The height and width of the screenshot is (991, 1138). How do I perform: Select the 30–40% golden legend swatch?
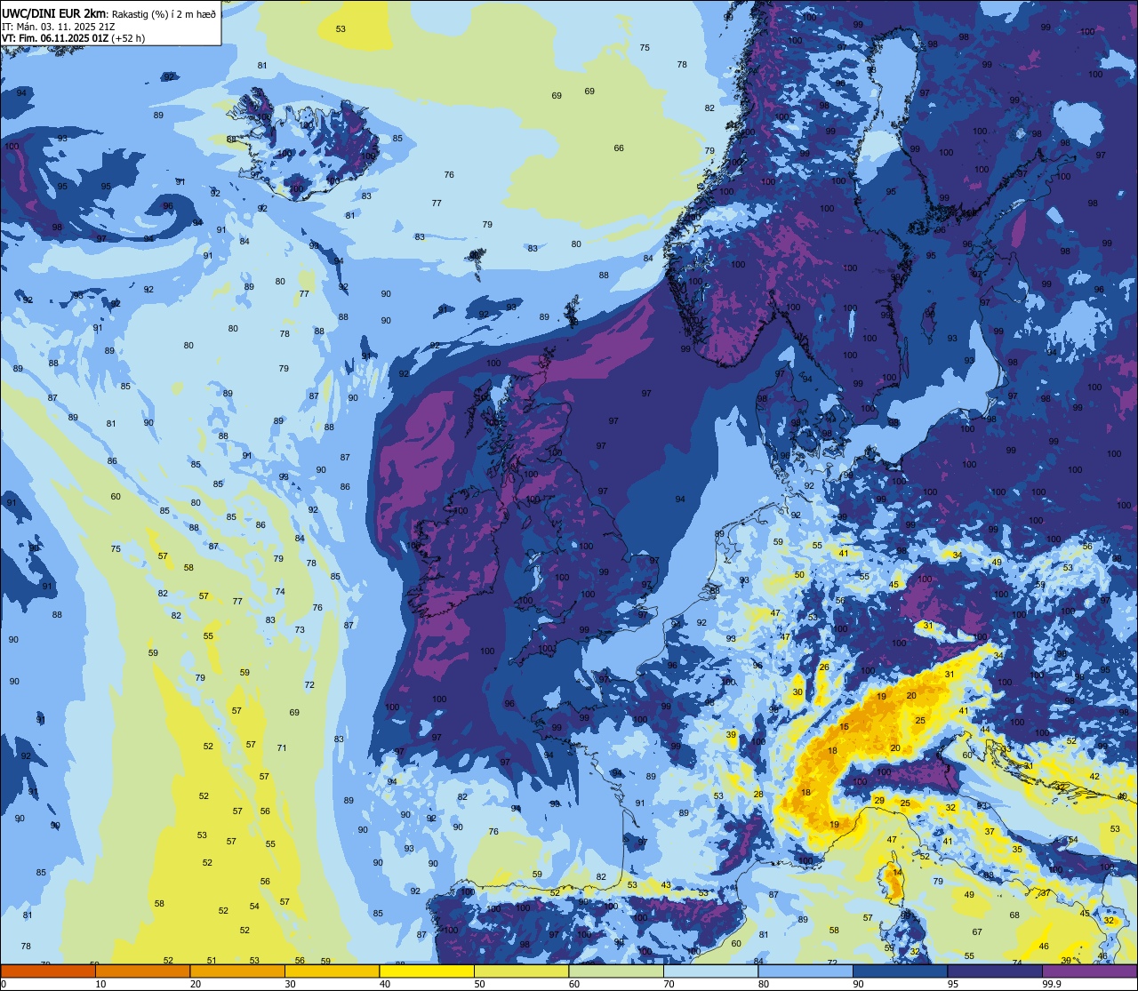[x=332, y=971]
